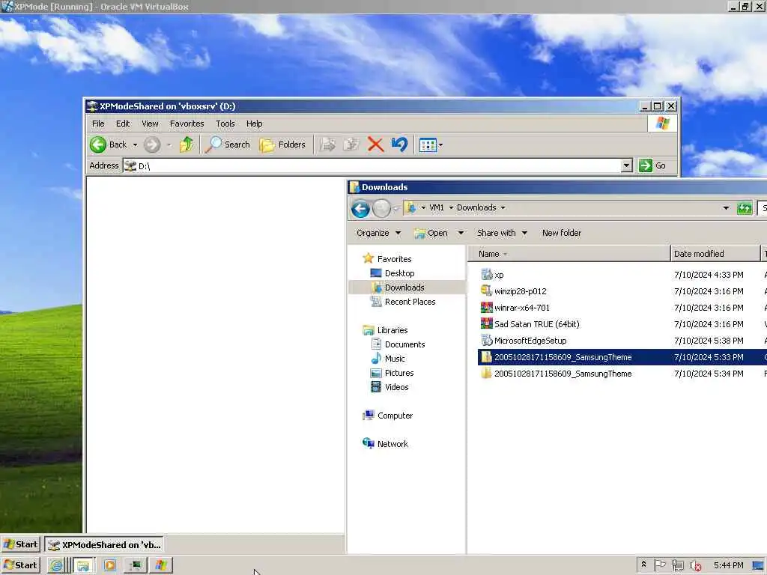The image size is (767, 575).
Task: Click the refresh icon in Downloads address bar
Action: point(745,208)
